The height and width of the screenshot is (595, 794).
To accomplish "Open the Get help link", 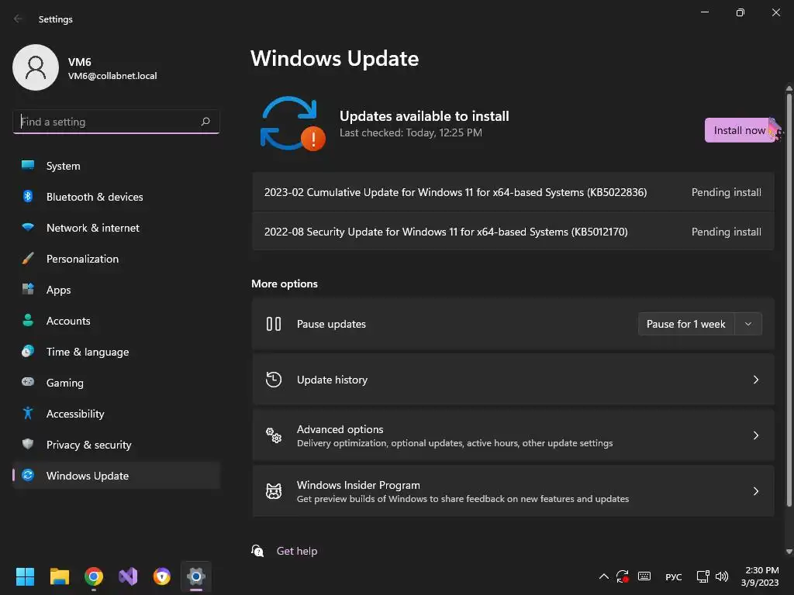I will pyautogui.click(x=297, y=551).
